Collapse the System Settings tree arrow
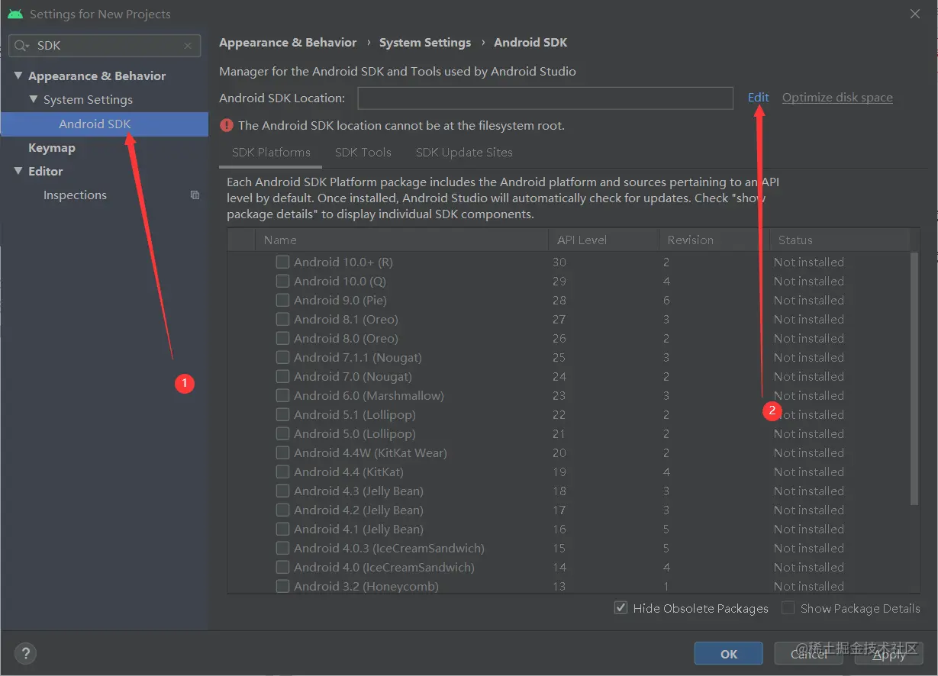The image size is (938, 676). [x=34, y=99]
